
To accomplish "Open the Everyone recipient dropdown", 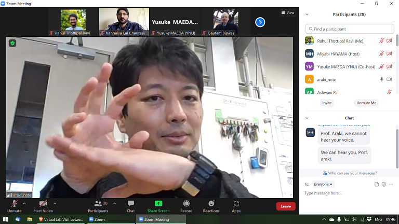I will [x=323, y=184].
